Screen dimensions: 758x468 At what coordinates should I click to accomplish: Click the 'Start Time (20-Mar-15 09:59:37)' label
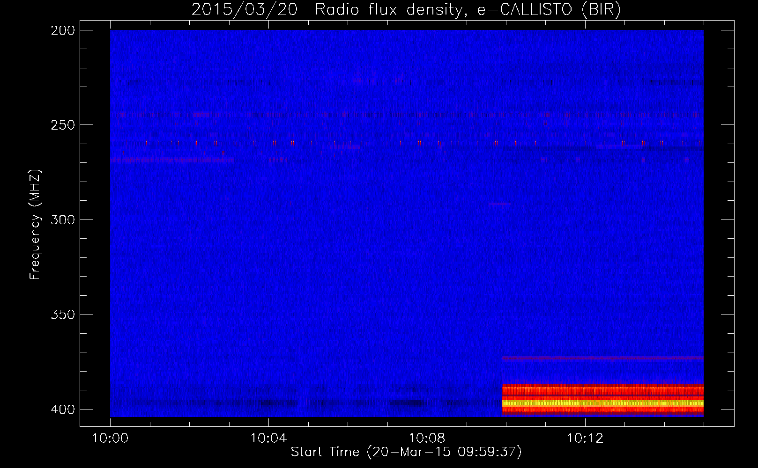(406, 452)
